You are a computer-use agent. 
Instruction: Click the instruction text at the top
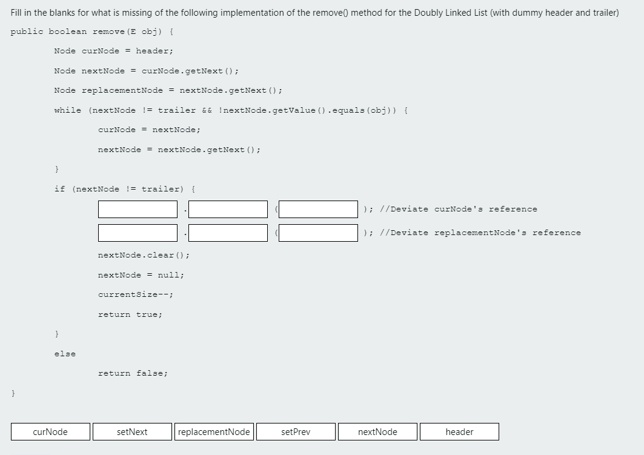314,12
